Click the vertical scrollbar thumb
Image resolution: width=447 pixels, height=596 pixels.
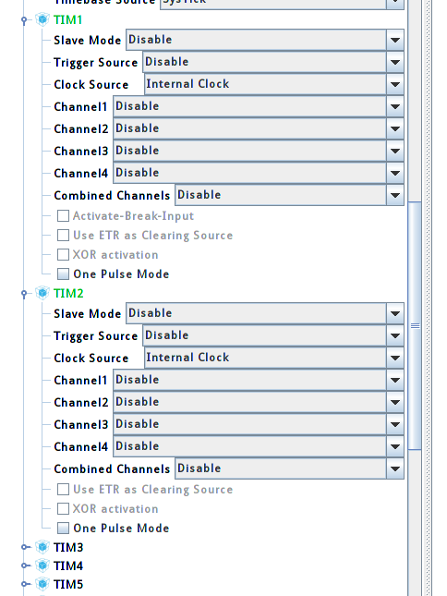[x=415, y=326]
